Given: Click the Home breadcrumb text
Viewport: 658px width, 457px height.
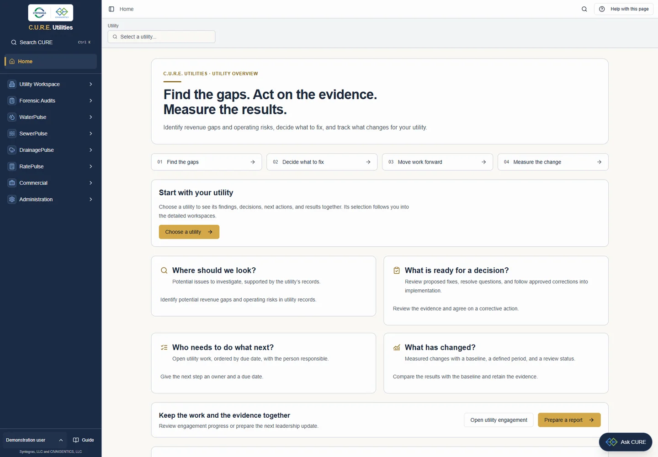Looking at the screenshot, I should tap(127, 9).
